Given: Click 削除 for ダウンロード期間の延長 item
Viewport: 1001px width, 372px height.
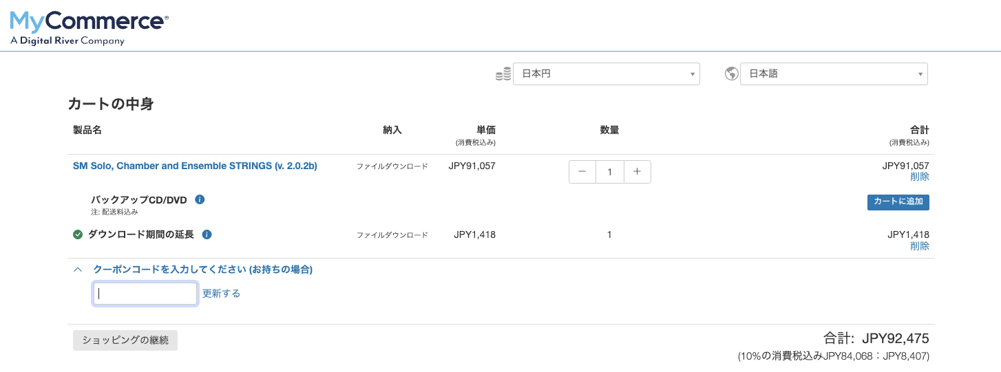Looking at the screenshot, I should [x=920, y=246].
